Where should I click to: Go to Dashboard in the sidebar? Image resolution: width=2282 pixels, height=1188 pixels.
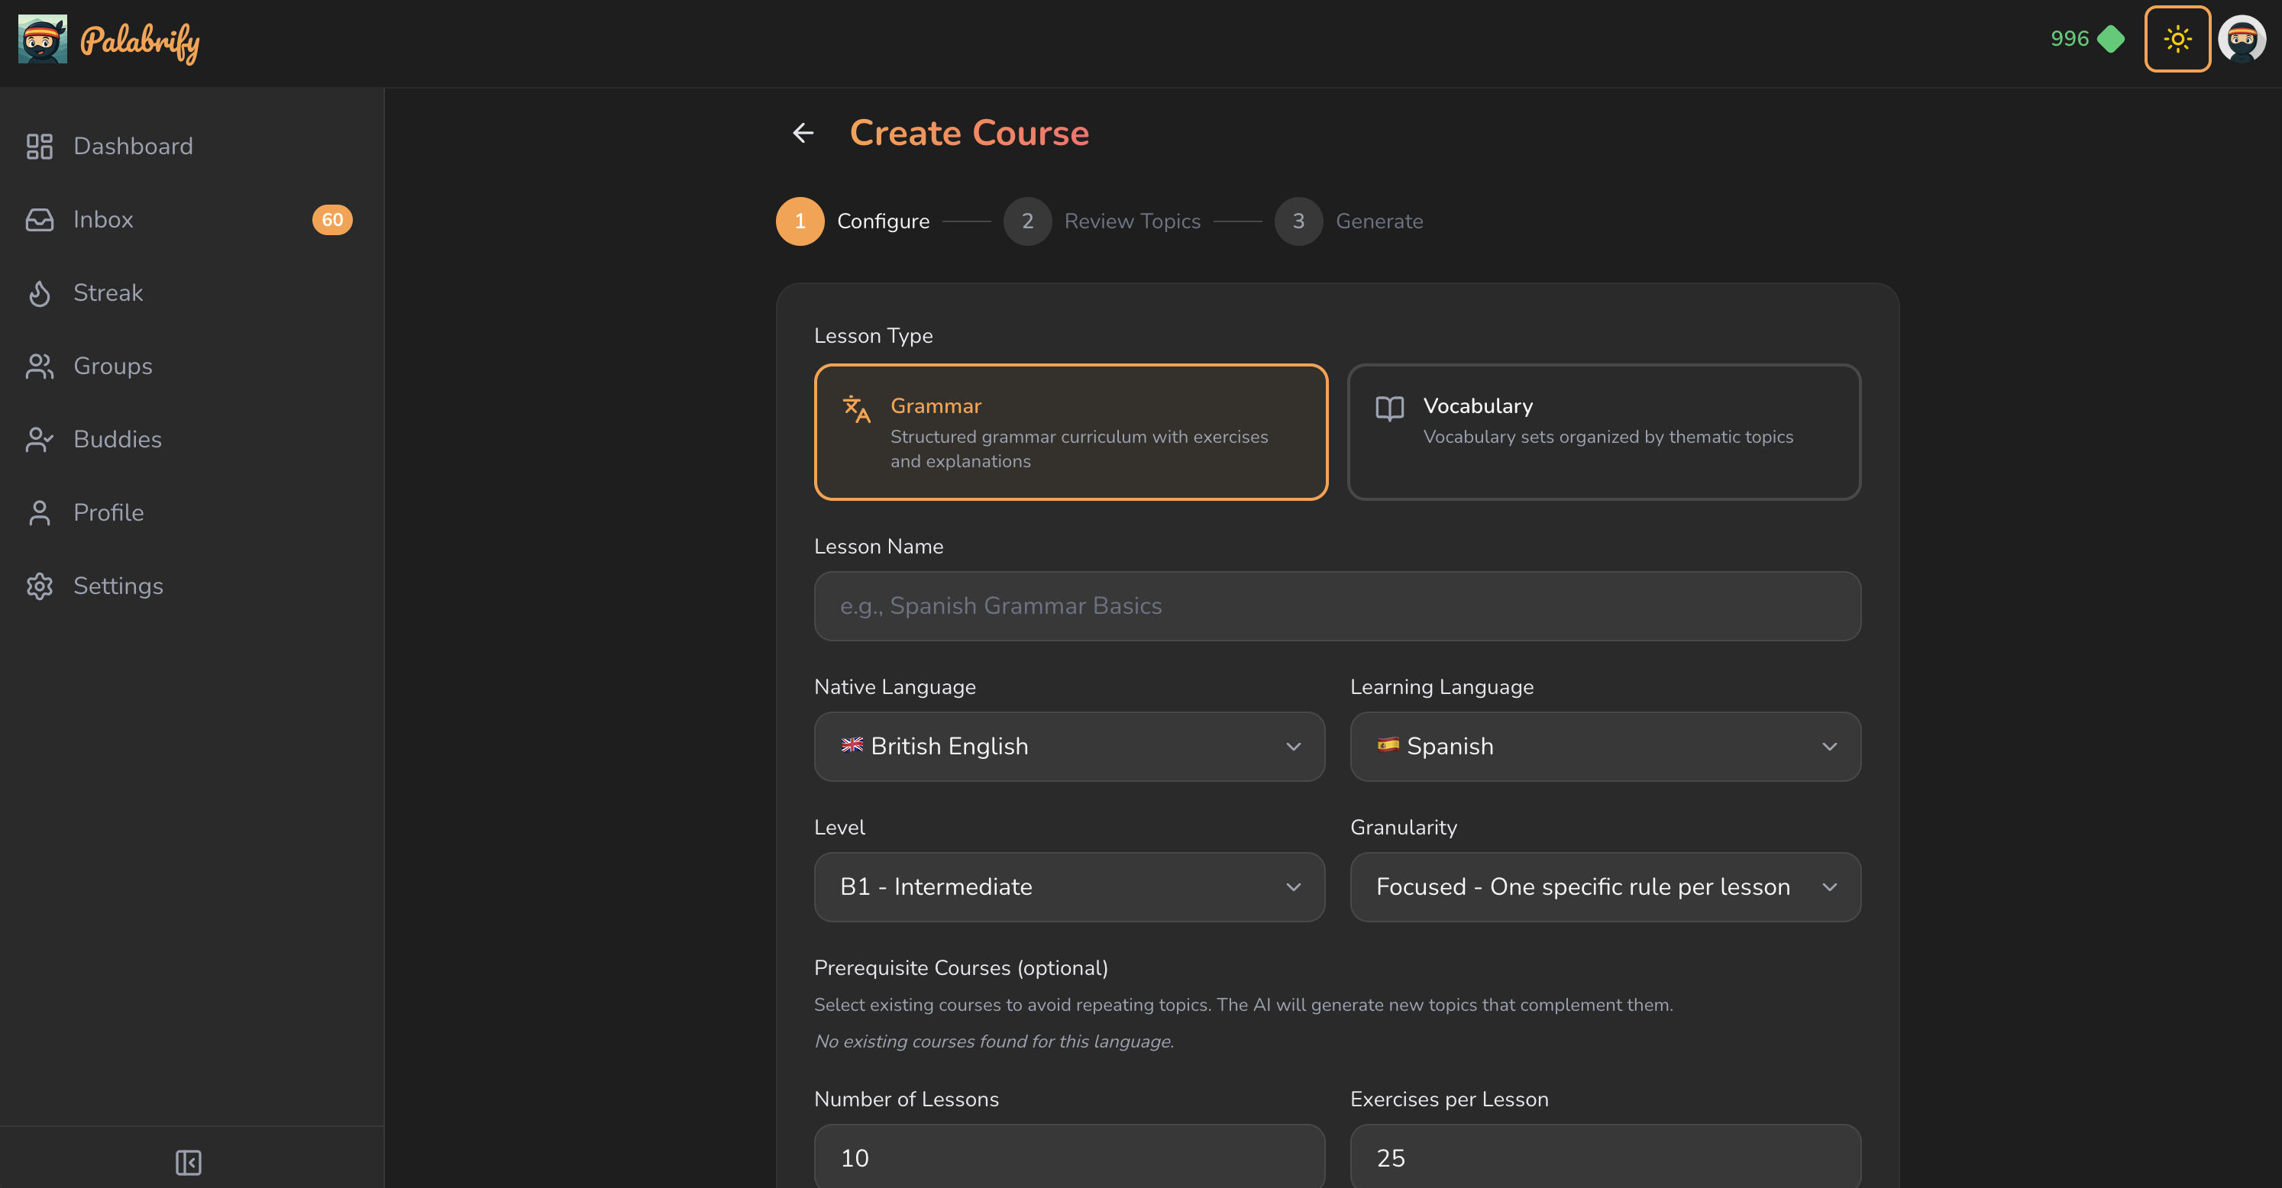click(192, 146)
